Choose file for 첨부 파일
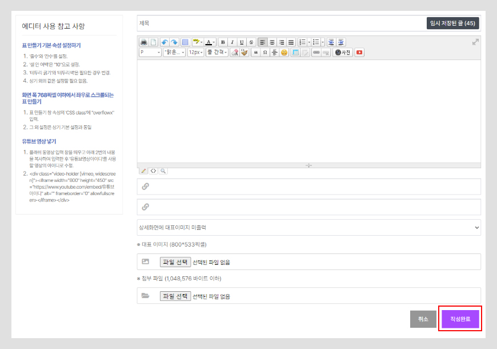The image size is (497, 349). [x=175, y=296]
